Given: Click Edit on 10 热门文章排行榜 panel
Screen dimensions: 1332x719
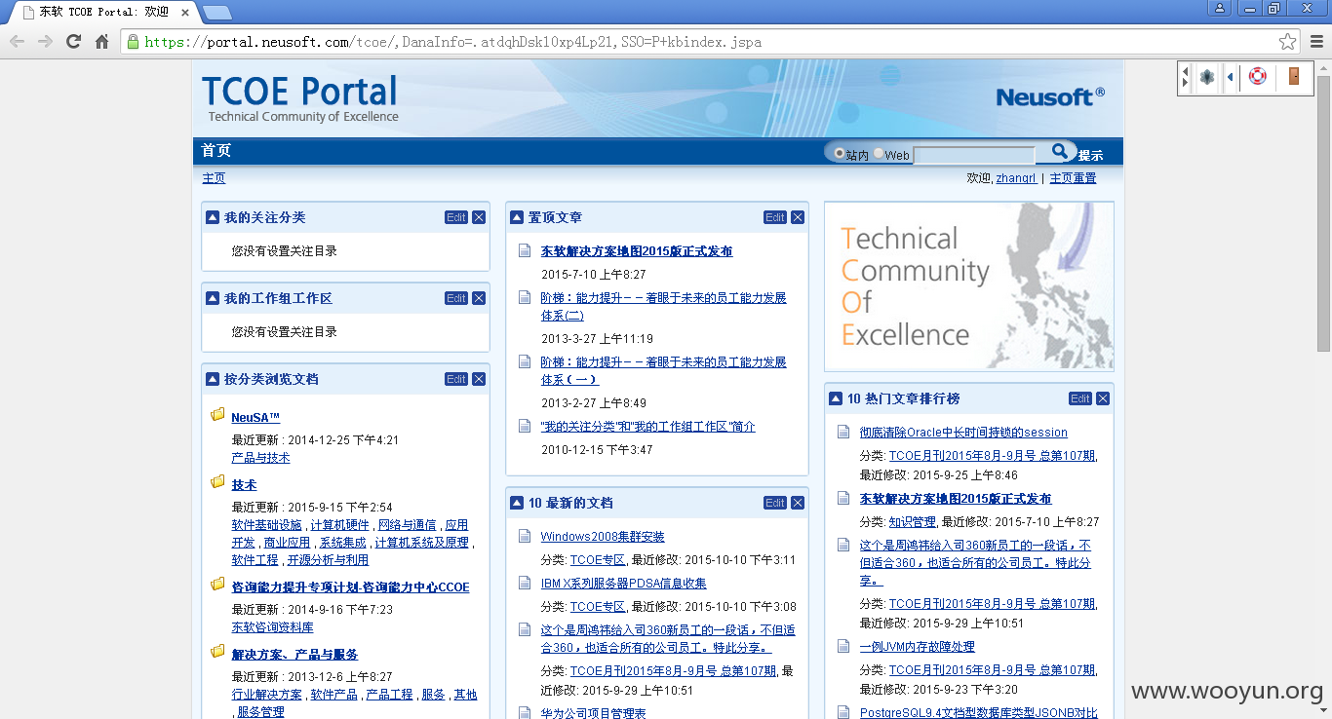Looking at the screenshot, I should pyautogui.click(x=1080, y=398).
